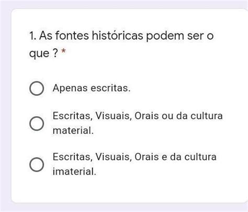
Task: Click "podem ser o" in the question title
Action: coord(180,36)
